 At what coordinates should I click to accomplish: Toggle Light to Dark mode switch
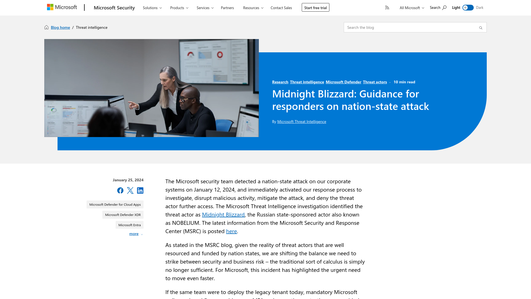pos(468,7)
